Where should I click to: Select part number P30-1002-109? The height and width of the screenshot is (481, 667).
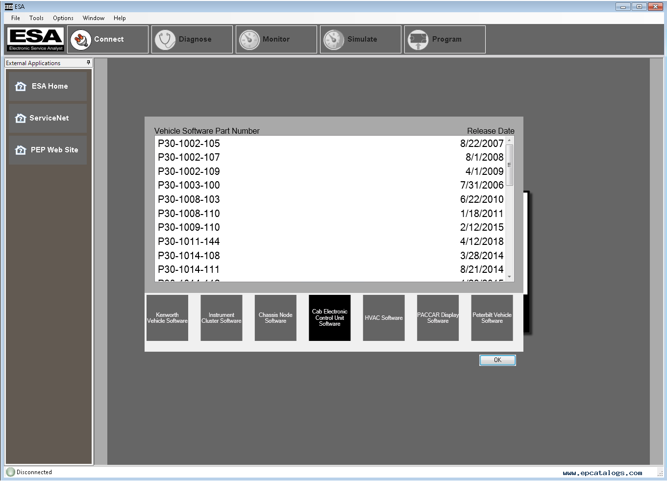click(x=189, y=171)
